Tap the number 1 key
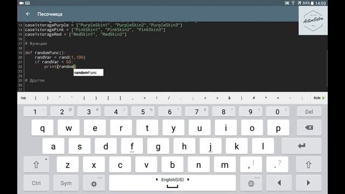The height and width of the screenshot is (194, 345). [35, 112]
